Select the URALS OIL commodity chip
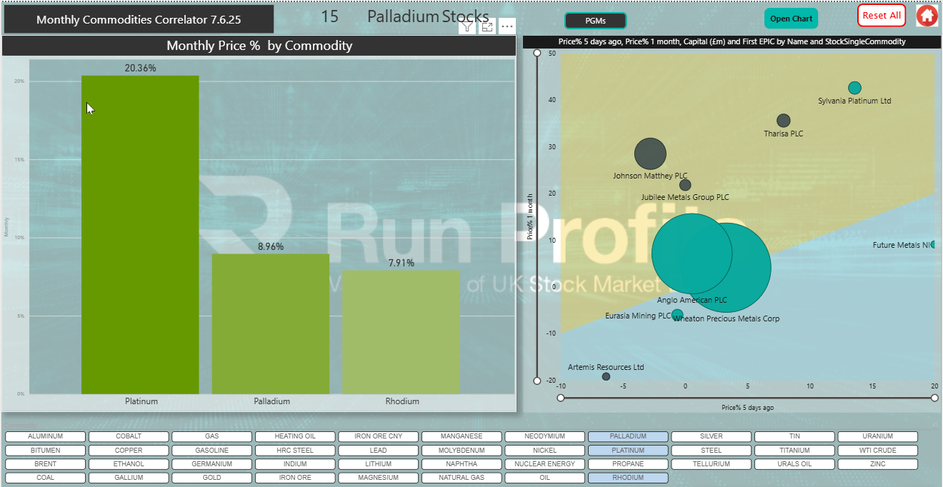The height and width of the screenshot is (487, 943). click(x=794, y=464)
